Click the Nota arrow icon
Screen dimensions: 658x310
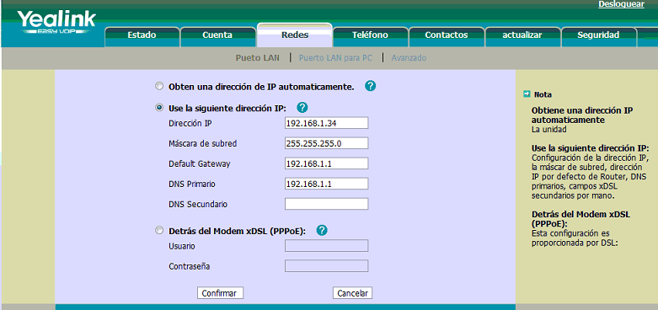tap(527, 94)
